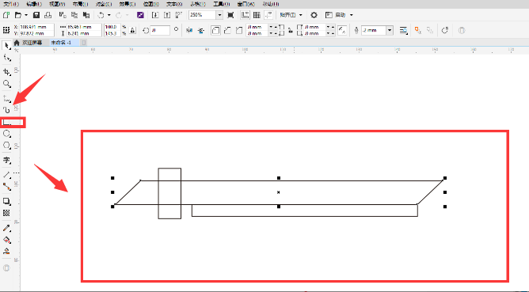Open the snap-to dropdown menu
Image resolution: width=529 pixels, height=292 pixels.
coord(291,15)
